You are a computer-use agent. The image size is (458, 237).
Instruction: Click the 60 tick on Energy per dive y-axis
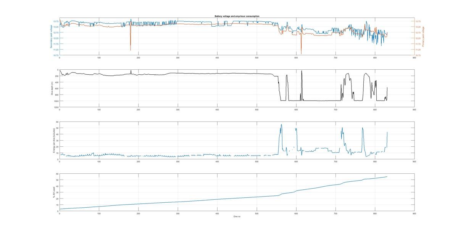(57, 122)
